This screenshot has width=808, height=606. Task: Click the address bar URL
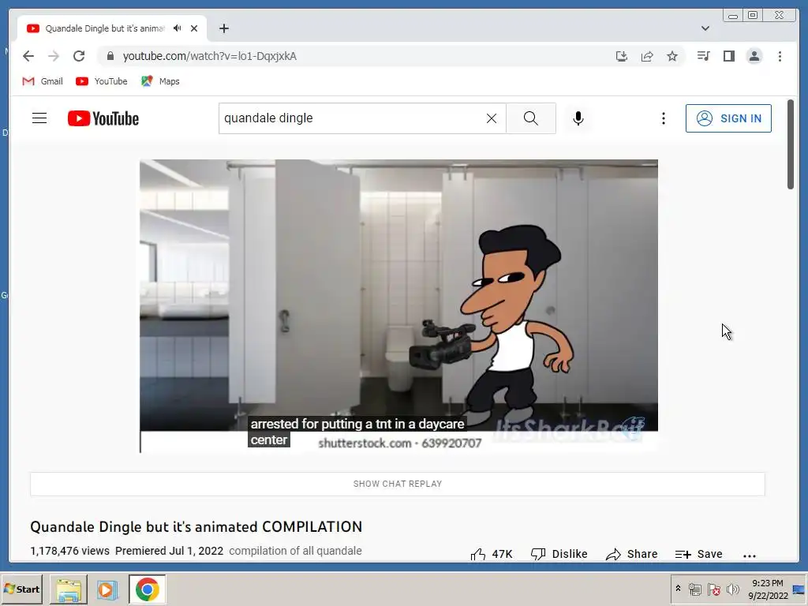tap(210, 56)
